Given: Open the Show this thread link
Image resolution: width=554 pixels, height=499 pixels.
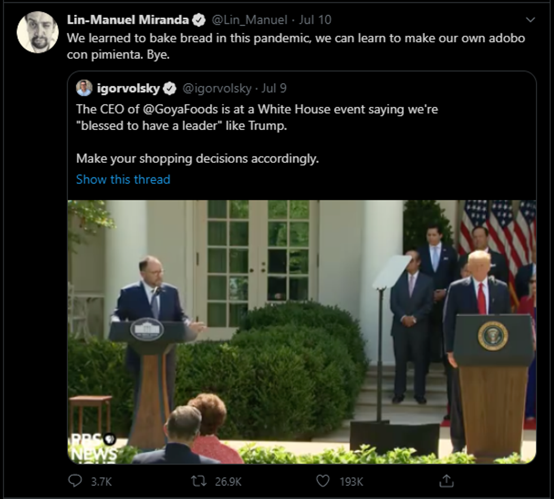Looking at the screenshot, I should point(123,179).
